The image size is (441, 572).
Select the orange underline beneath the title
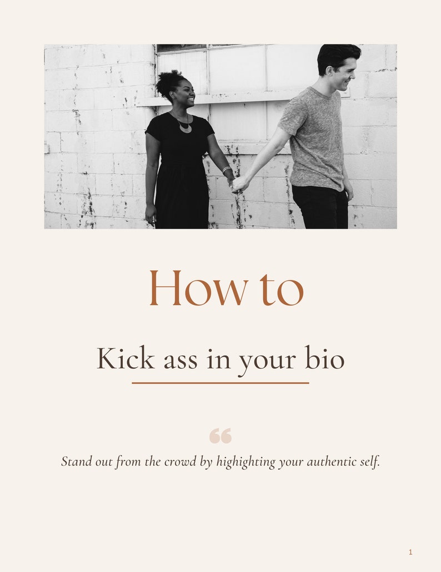point(220,383)
